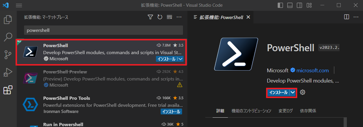
Task: Click the PowerShell 3.5 star rating
Action: (x=178, y=45)
